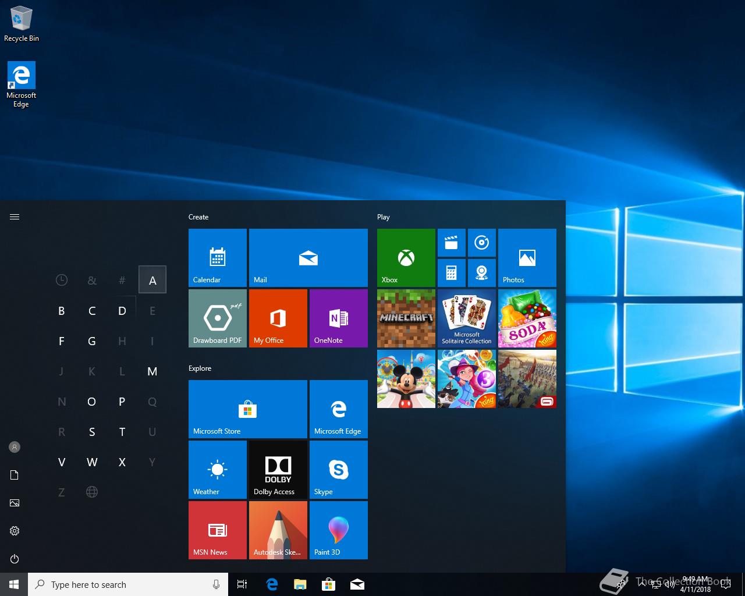Open Task View on taskbar

(242, 584)
